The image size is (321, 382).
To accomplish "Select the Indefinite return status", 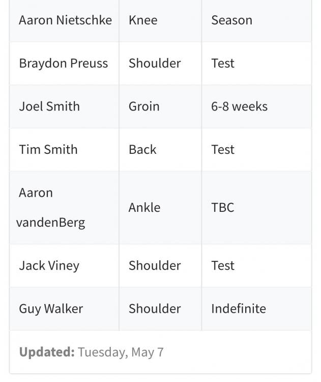I will click(238, 309).
